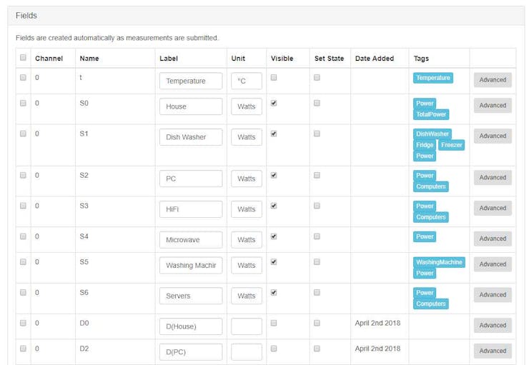Open Advanced settings for Temperature field
The height and width of the screenshot is (365, 529).
[493, 80]
